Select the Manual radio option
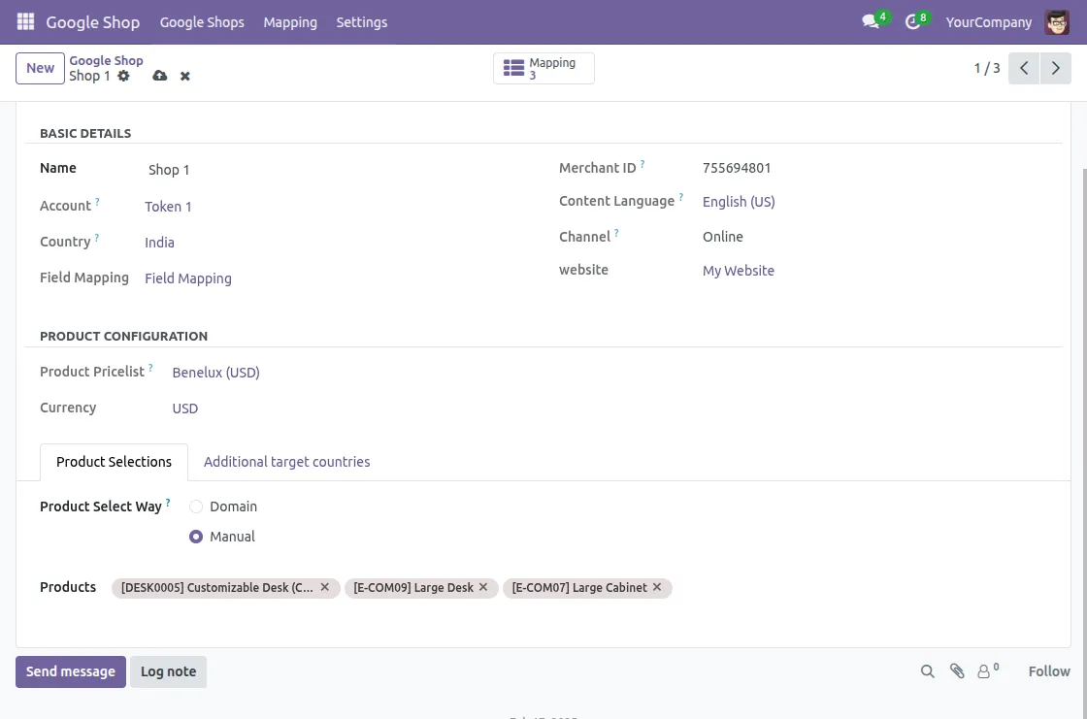Screen dimensions: 1087x719 tap(196, 537)
